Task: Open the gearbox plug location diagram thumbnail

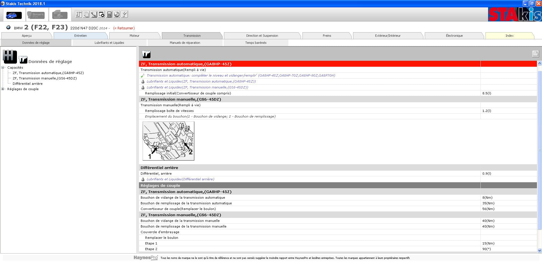Action: pos(168,141)
